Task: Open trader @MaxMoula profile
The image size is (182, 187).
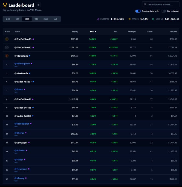Action: [x=21, y=73]
